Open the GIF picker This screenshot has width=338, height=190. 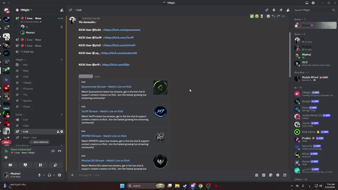click(x=264, y=175)
